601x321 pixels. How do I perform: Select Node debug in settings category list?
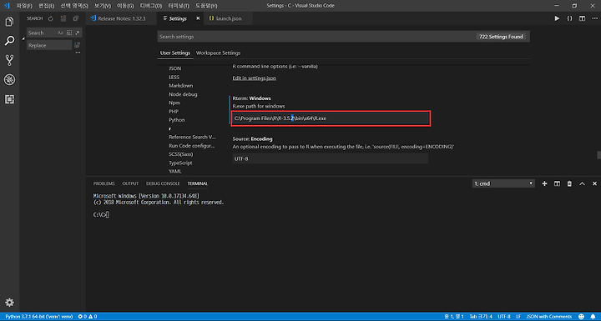pyautogui.click(x=183, y=94)
